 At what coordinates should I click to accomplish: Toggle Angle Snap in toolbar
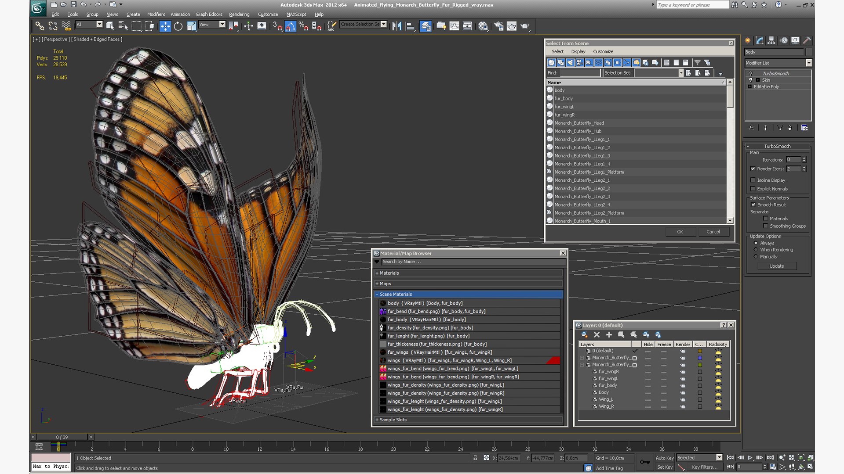coord(291,26)
